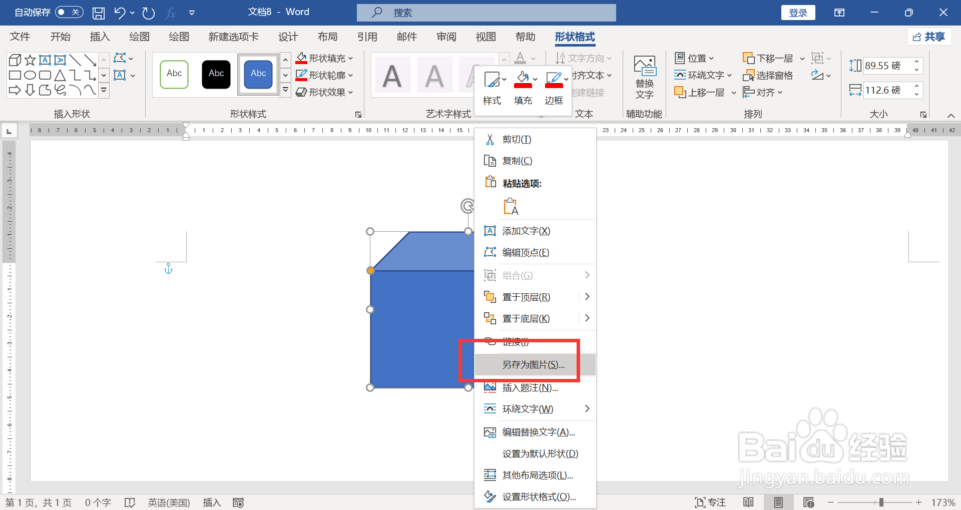Choose 另存为图片(S)... from context menu

[535, 364]
